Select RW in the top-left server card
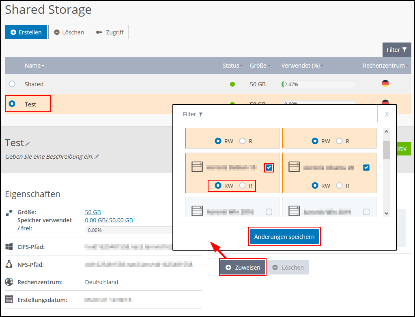Screen dimensions: 415x317 (x=218, y=141)
